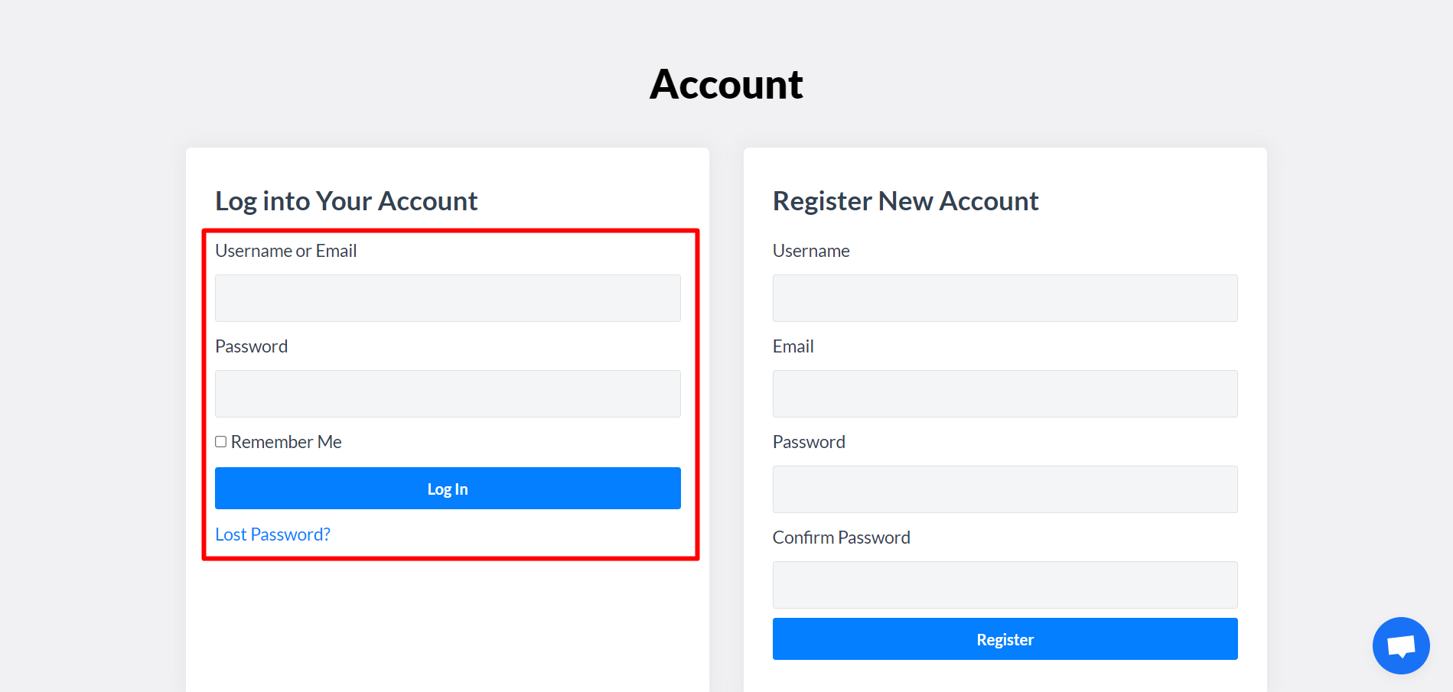Click the Confirm Password label
The image size is (1453, 692).
pos(842,537)
